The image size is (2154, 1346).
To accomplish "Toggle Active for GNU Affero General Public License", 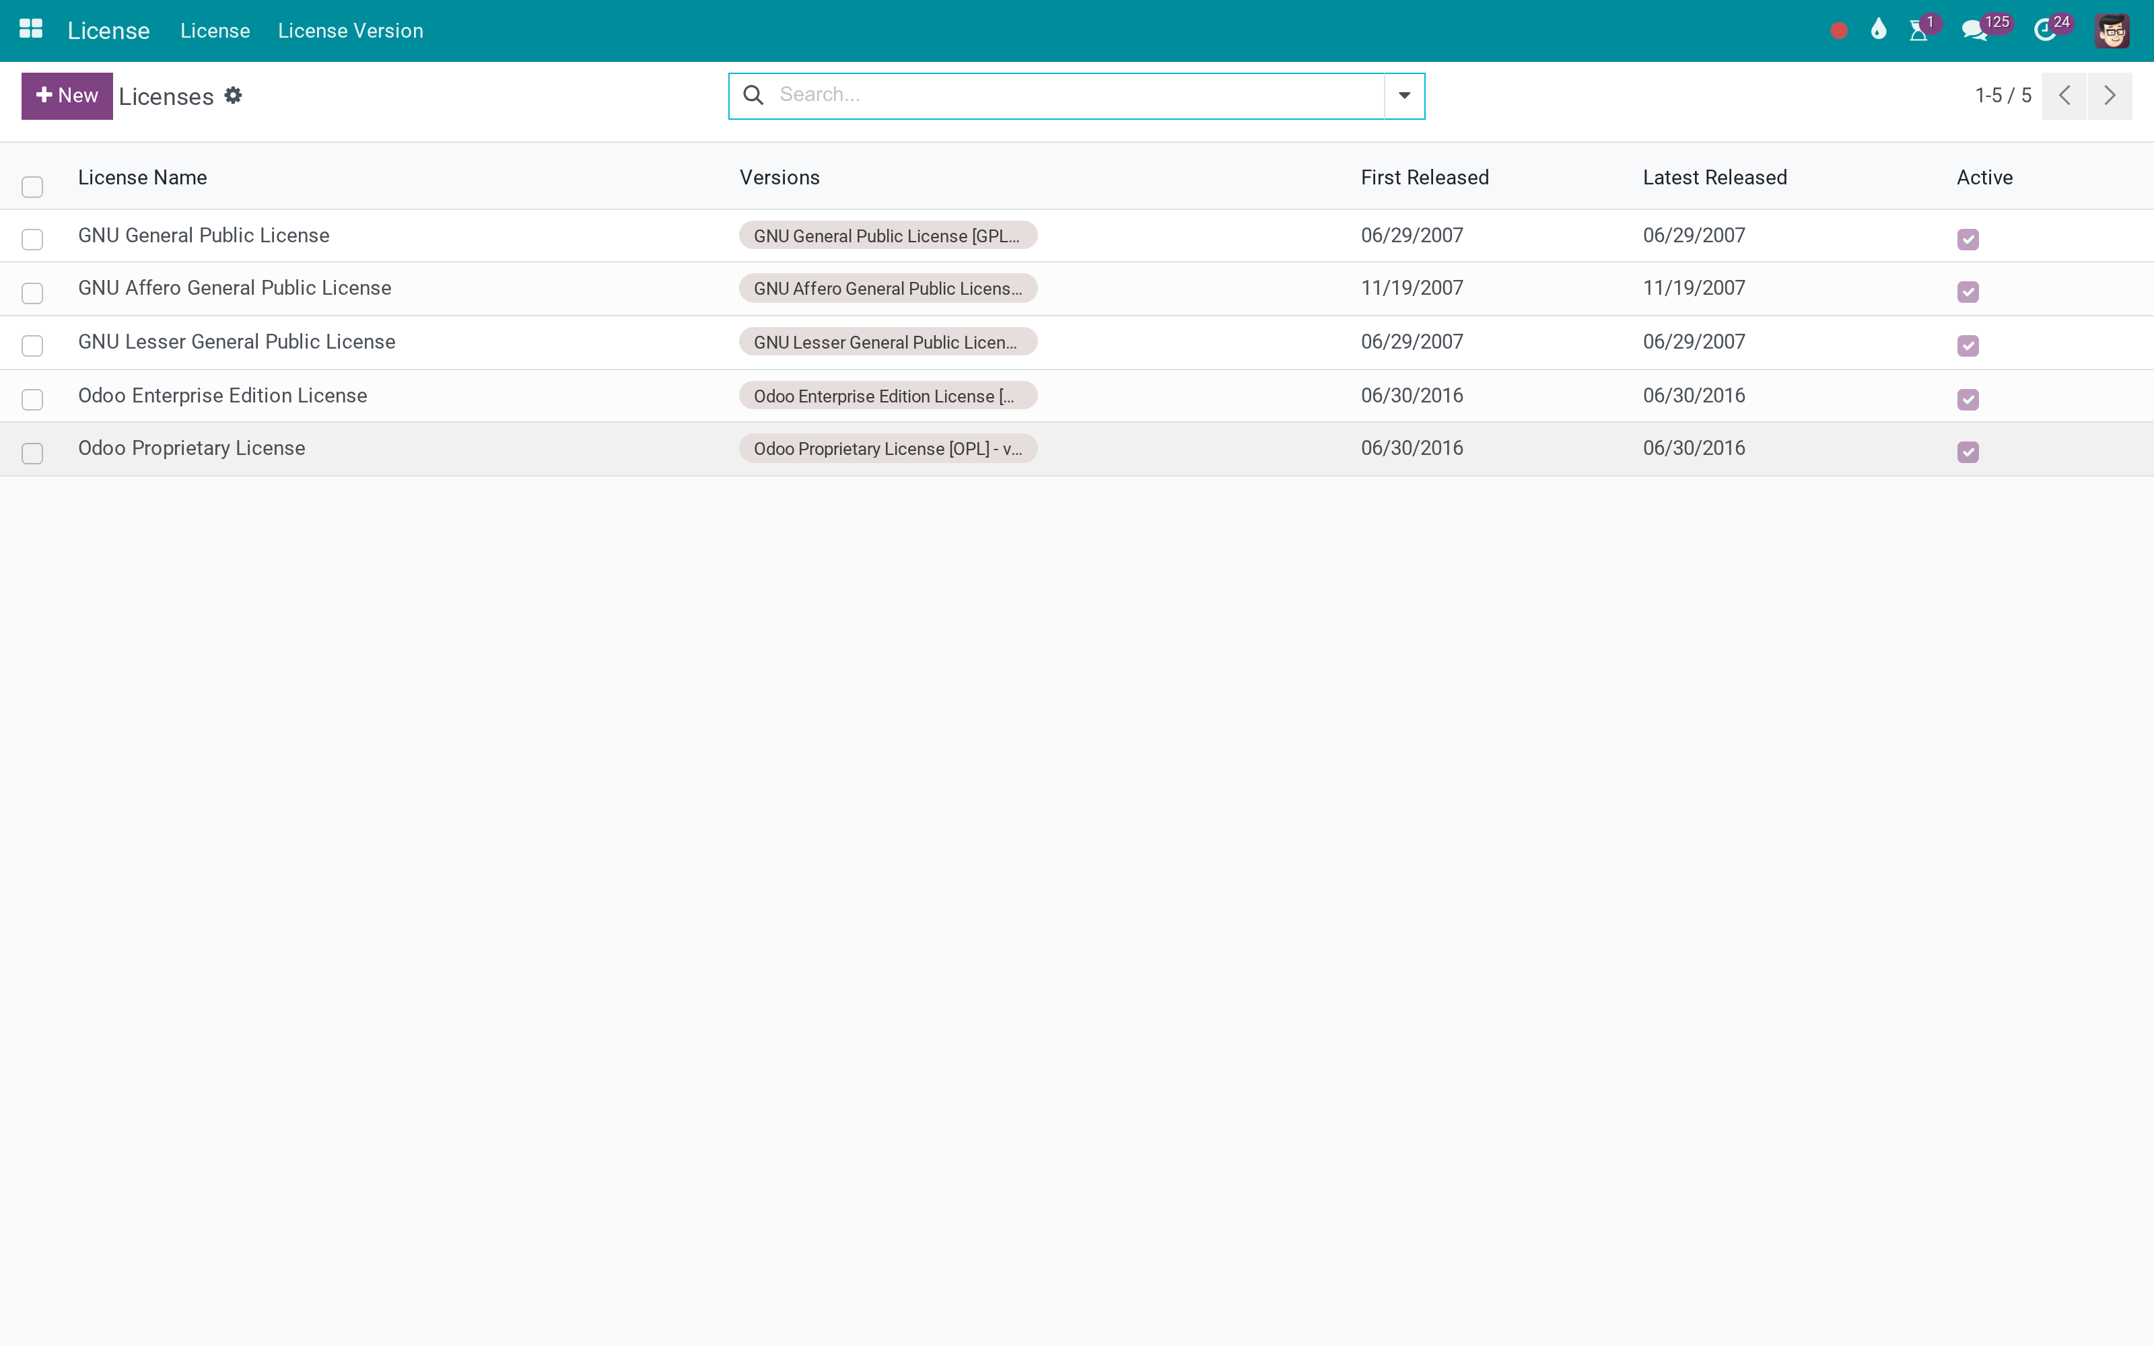I will pos(1968,292).
